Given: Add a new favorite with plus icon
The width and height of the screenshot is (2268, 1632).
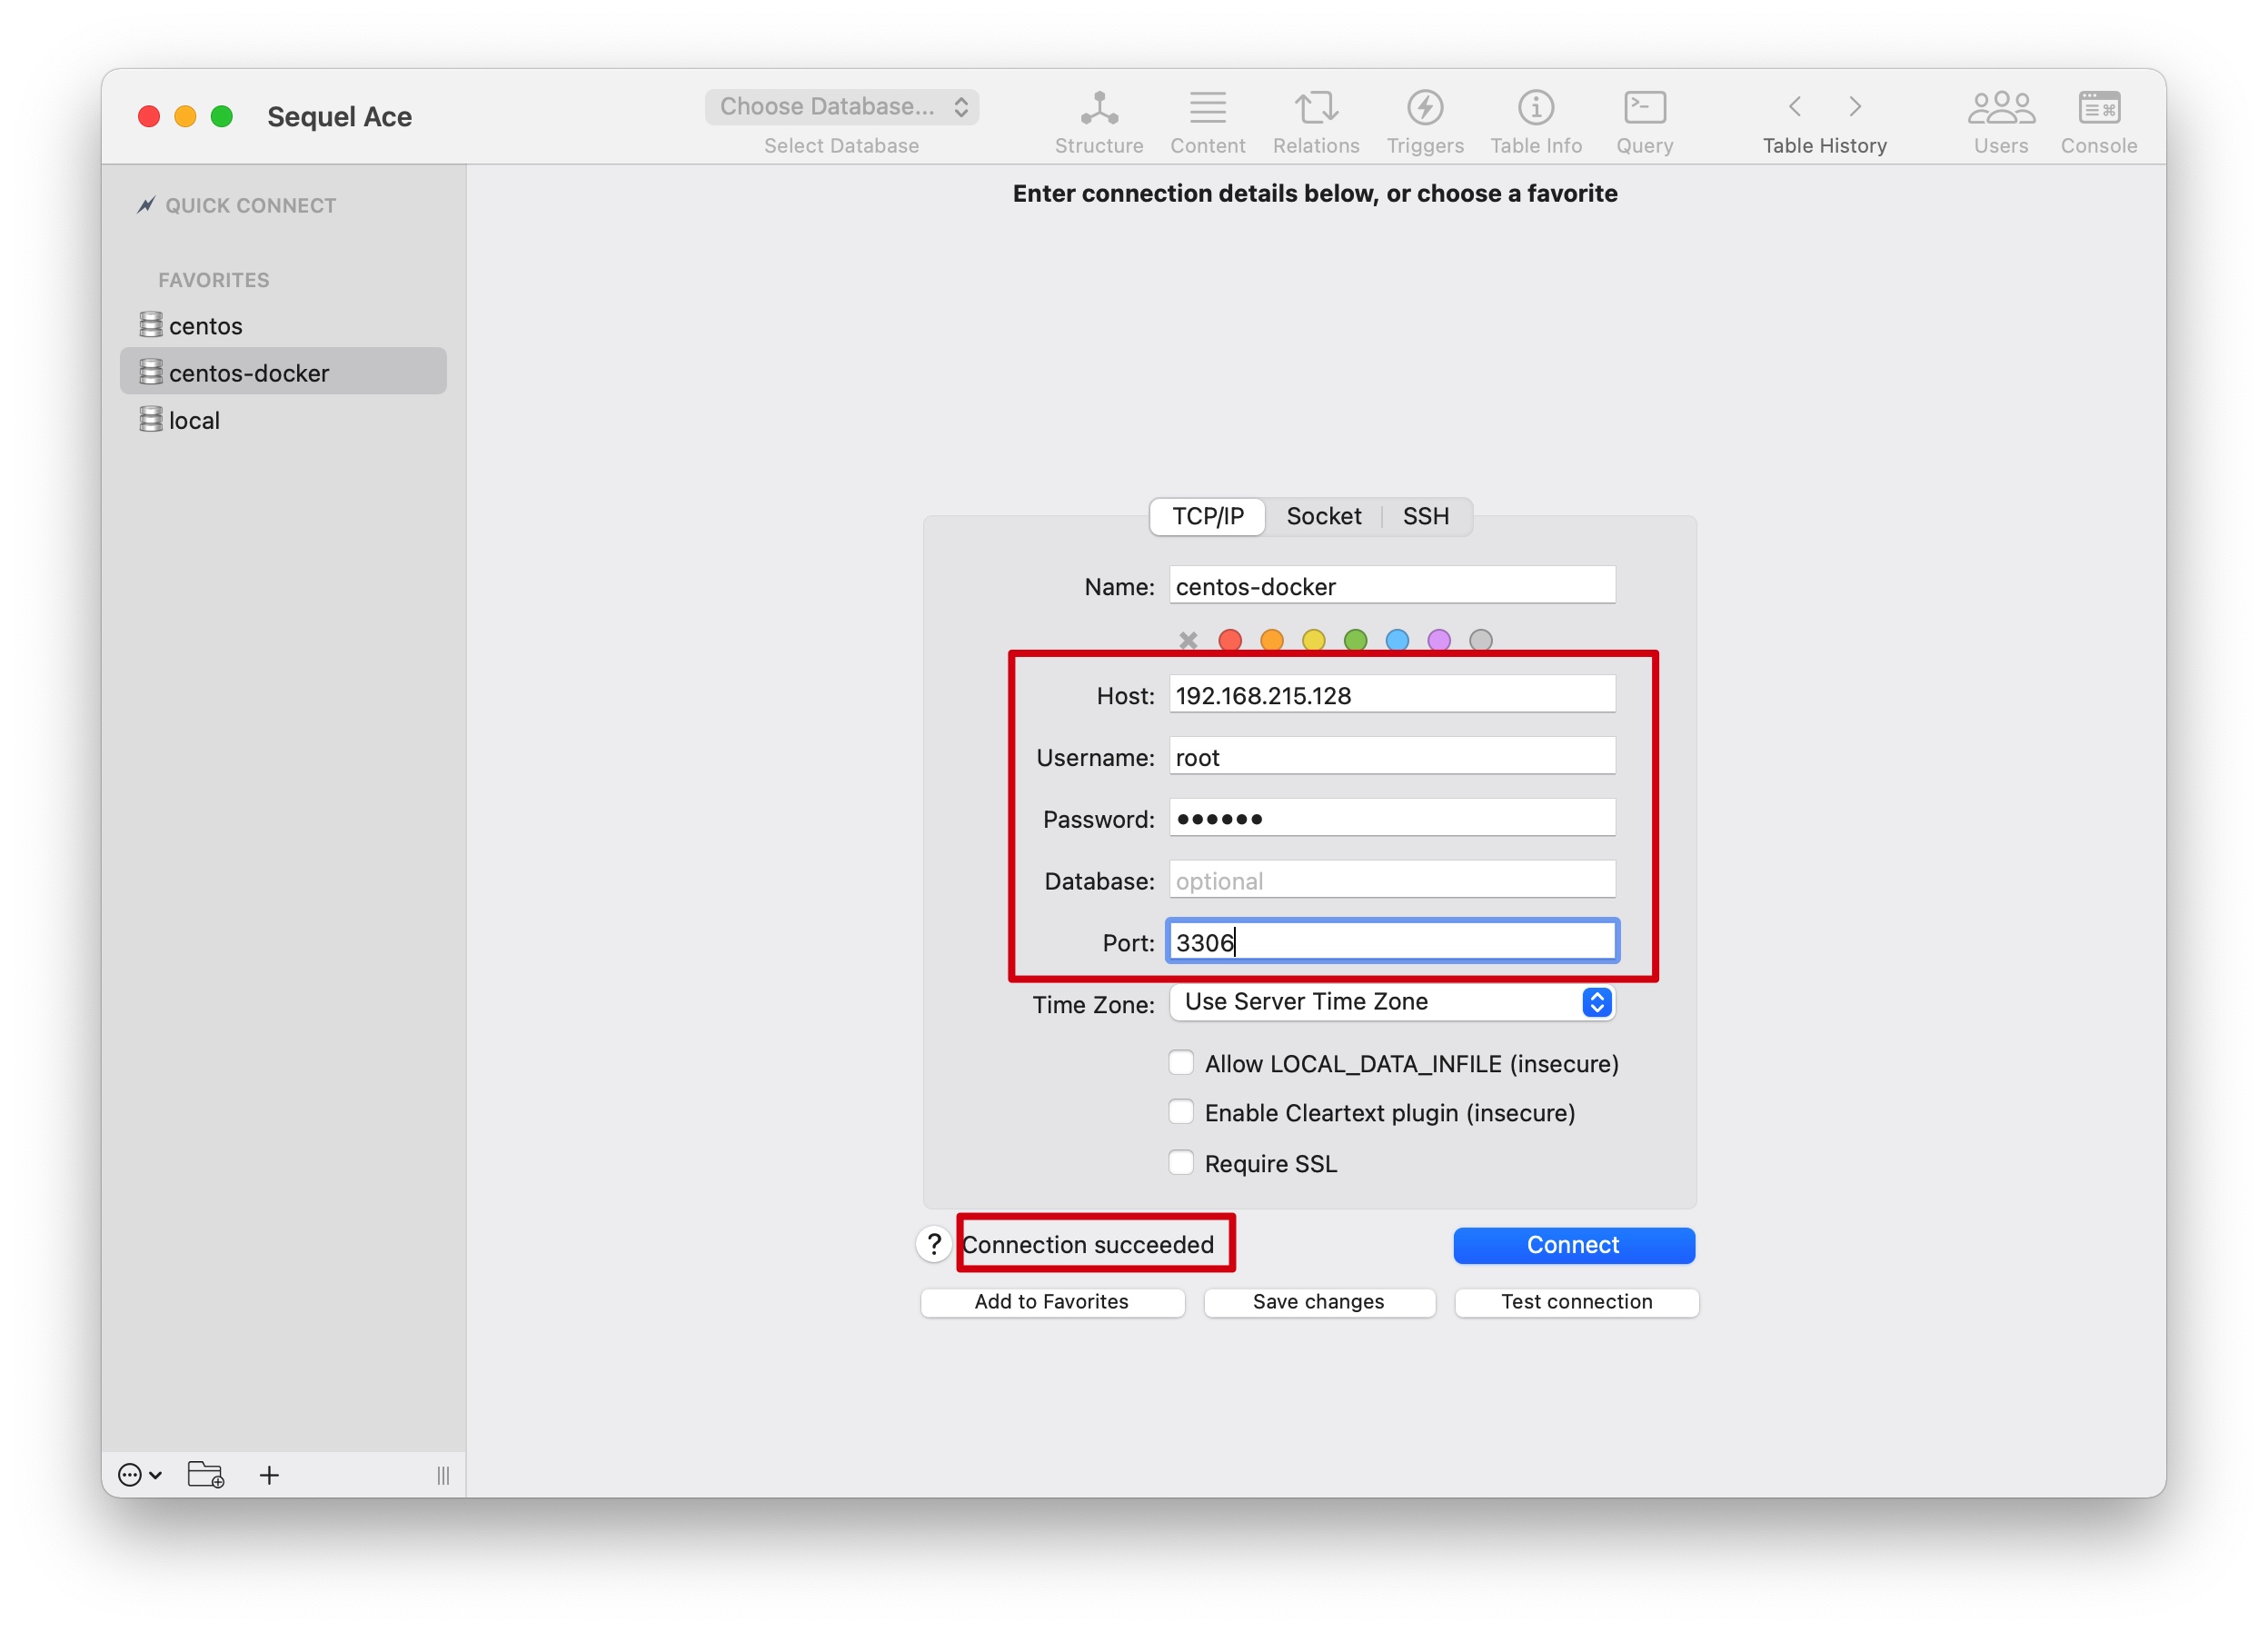Looking at the screenshot, I should (x=269, y=1475).
